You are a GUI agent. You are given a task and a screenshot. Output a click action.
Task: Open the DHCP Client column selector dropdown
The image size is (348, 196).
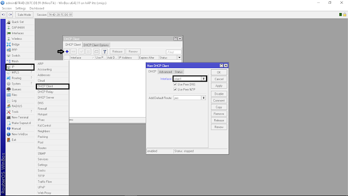click(179, 58)
